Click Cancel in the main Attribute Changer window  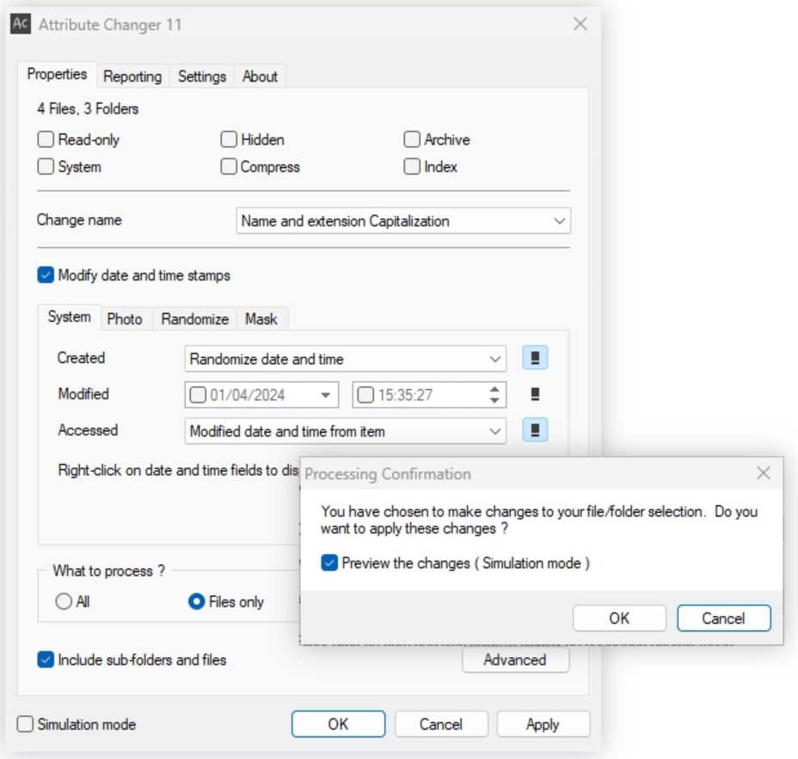(441, 724)
